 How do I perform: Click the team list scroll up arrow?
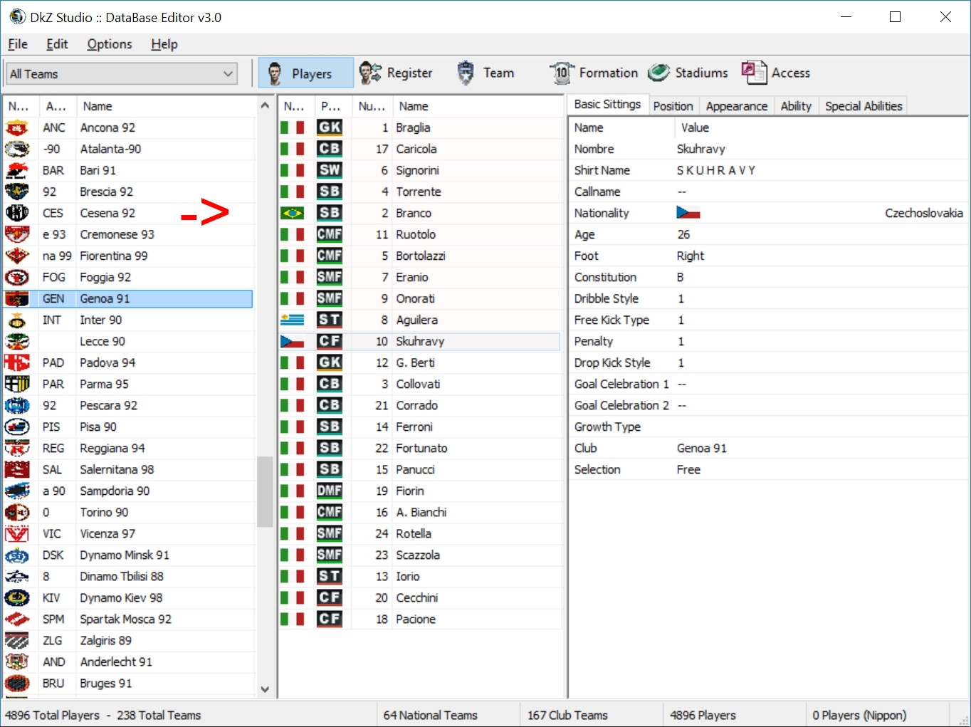[x=265, y=105]
